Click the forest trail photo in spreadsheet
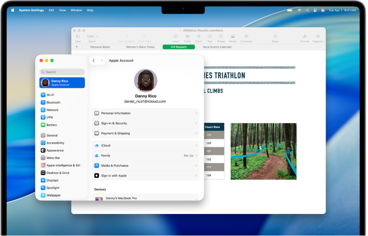368x236 pixels. coord(263,151)
